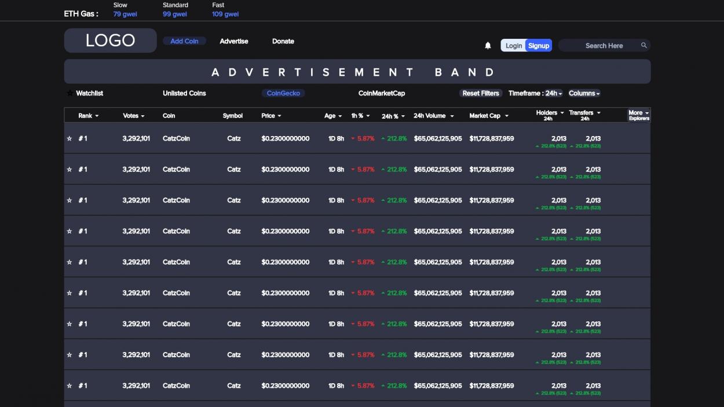Click the star icon beside Watchlist
The image size is (724, 407).
pos(70,93)
